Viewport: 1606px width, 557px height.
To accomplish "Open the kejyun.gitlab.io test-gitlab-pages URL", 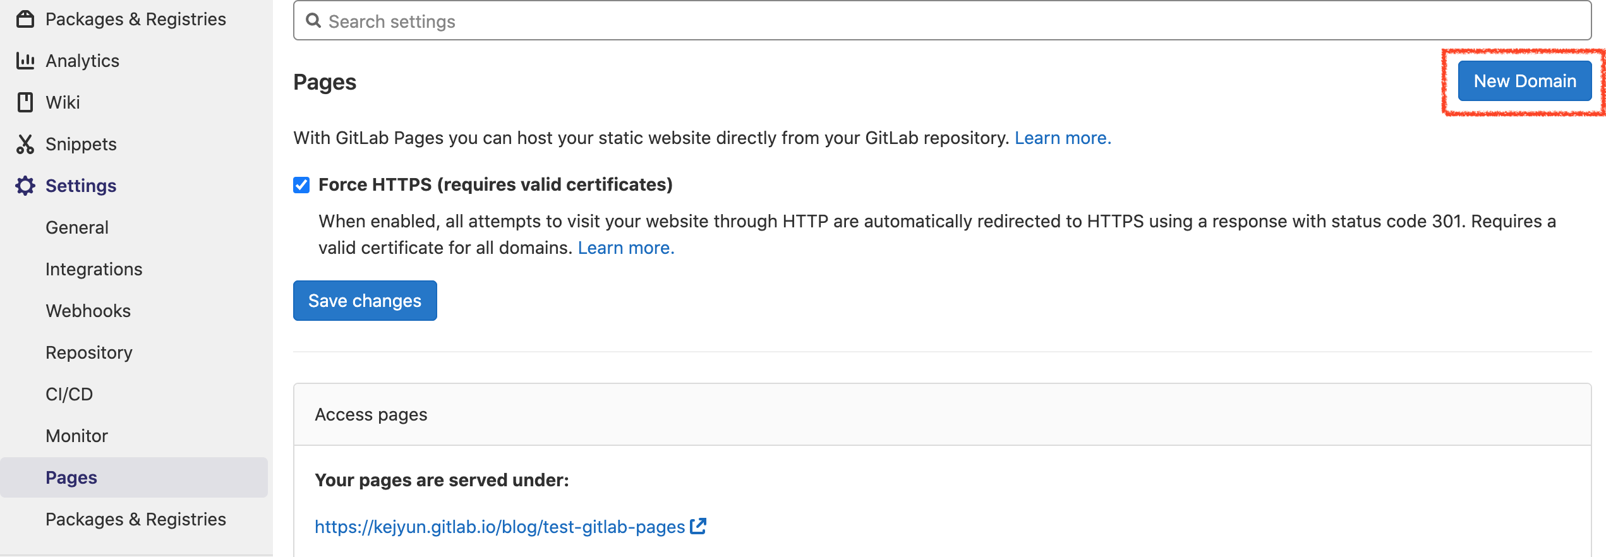I will 500,527.
